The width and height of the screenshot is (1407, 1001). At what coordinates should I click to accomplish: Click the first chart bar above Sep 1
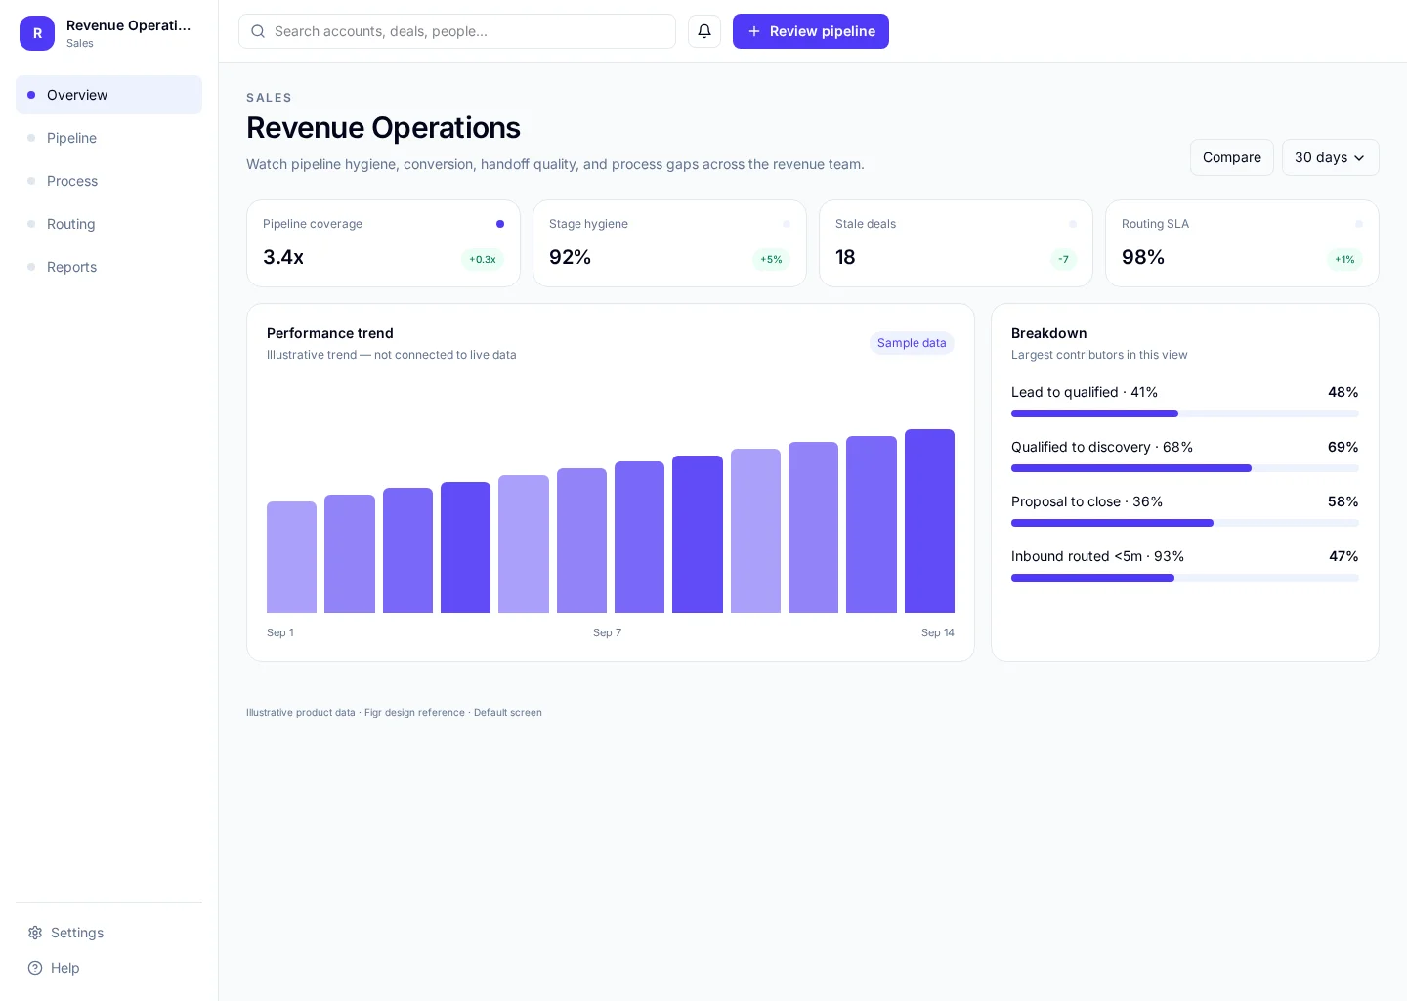click(291, 557)
